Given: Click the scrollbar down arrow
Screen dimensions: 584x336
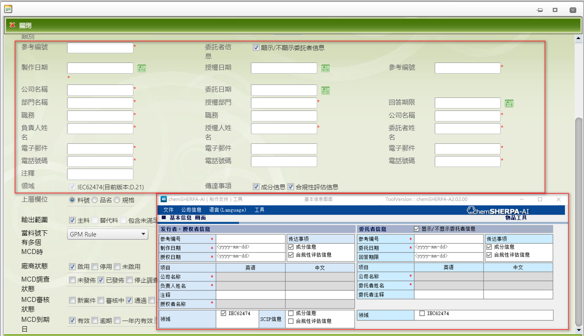Looking at the screenshot, I should [x=578, y=330].
